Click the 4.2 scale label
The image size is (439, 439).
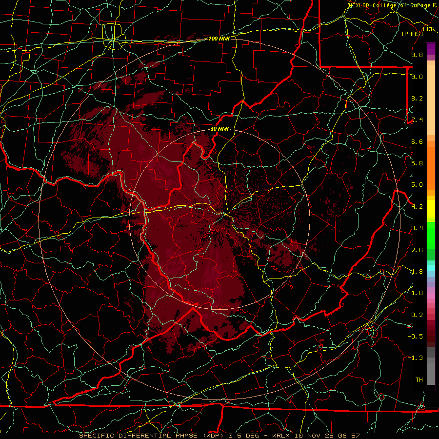pos(417,207)
